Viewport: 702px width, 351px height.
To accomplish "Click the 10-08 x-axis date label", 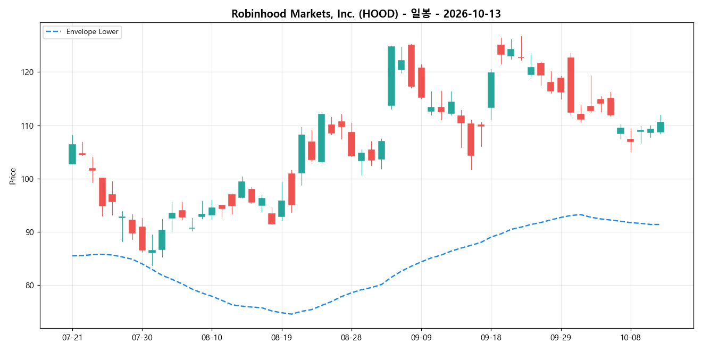I will [x=630, y=337].
